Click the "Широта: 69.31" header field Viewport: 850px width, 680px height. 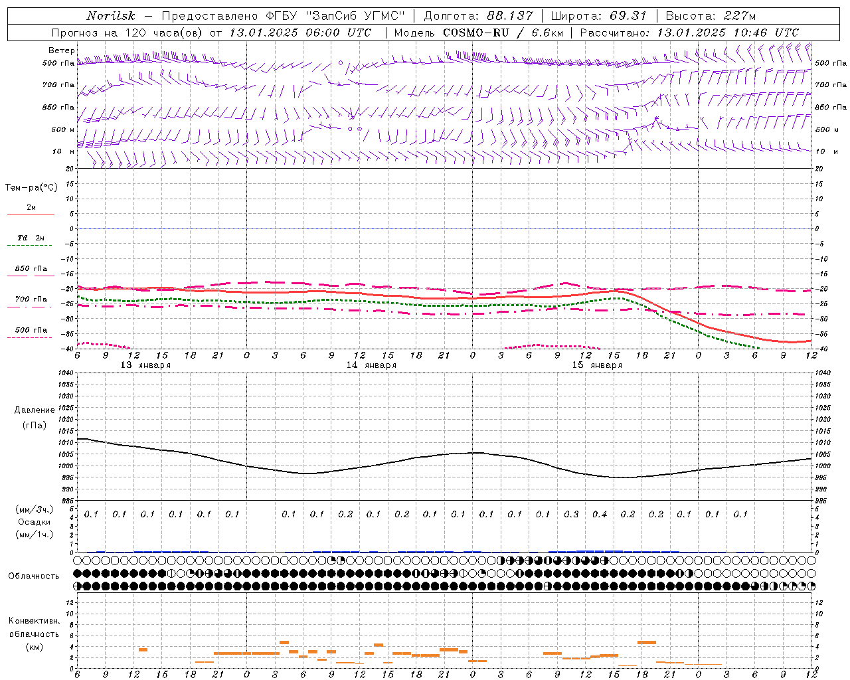(x=598, y=16)
